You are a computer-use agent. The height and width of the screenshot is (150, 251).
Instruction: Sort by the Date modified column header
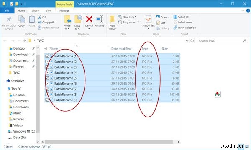tap(121, 49)
